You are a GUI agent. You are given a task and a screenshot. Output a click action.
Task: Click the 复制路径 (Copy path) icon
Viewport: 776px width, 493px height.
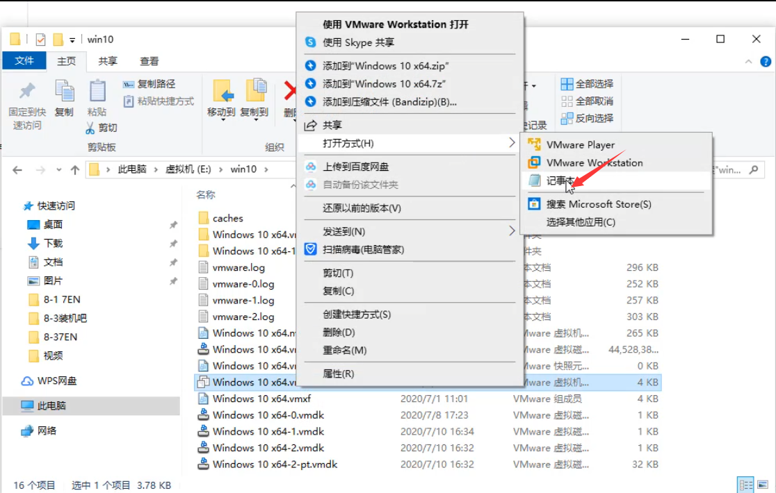pos(129,85)
